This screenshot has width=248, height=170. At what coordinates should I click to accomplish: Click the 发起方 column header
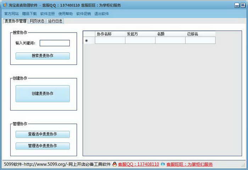[140, 34]
